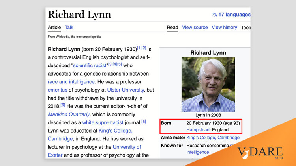
Task: Follow citation [2] after the birth date
Action: (144, 48)
